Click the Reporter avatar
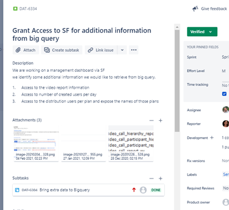This screenshot has width=229, height=210. 225,124
